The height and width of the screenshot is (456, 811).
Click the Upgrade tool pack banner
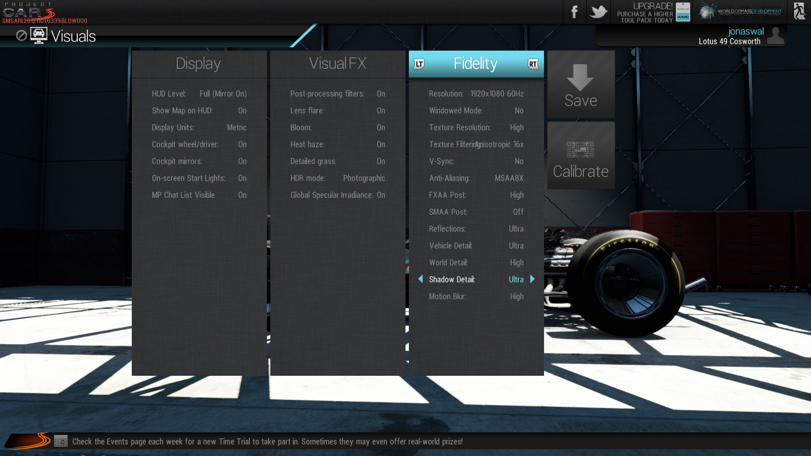click(653, 12)
